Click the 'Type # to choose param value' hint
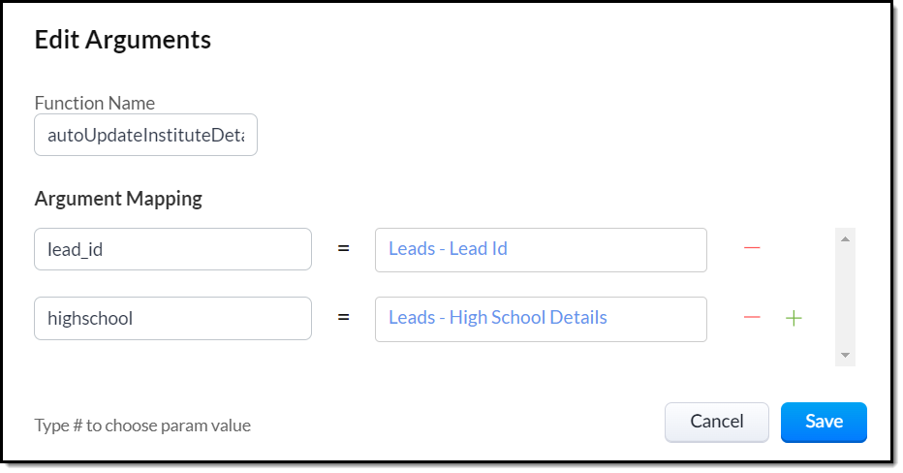The image size is (903, 473). 142,426
